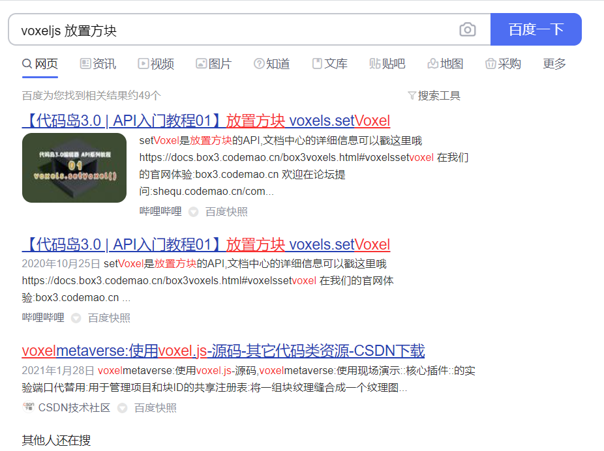Go to the 图片 tab
This screenshot has height=451, width=604.
(214, 64)
